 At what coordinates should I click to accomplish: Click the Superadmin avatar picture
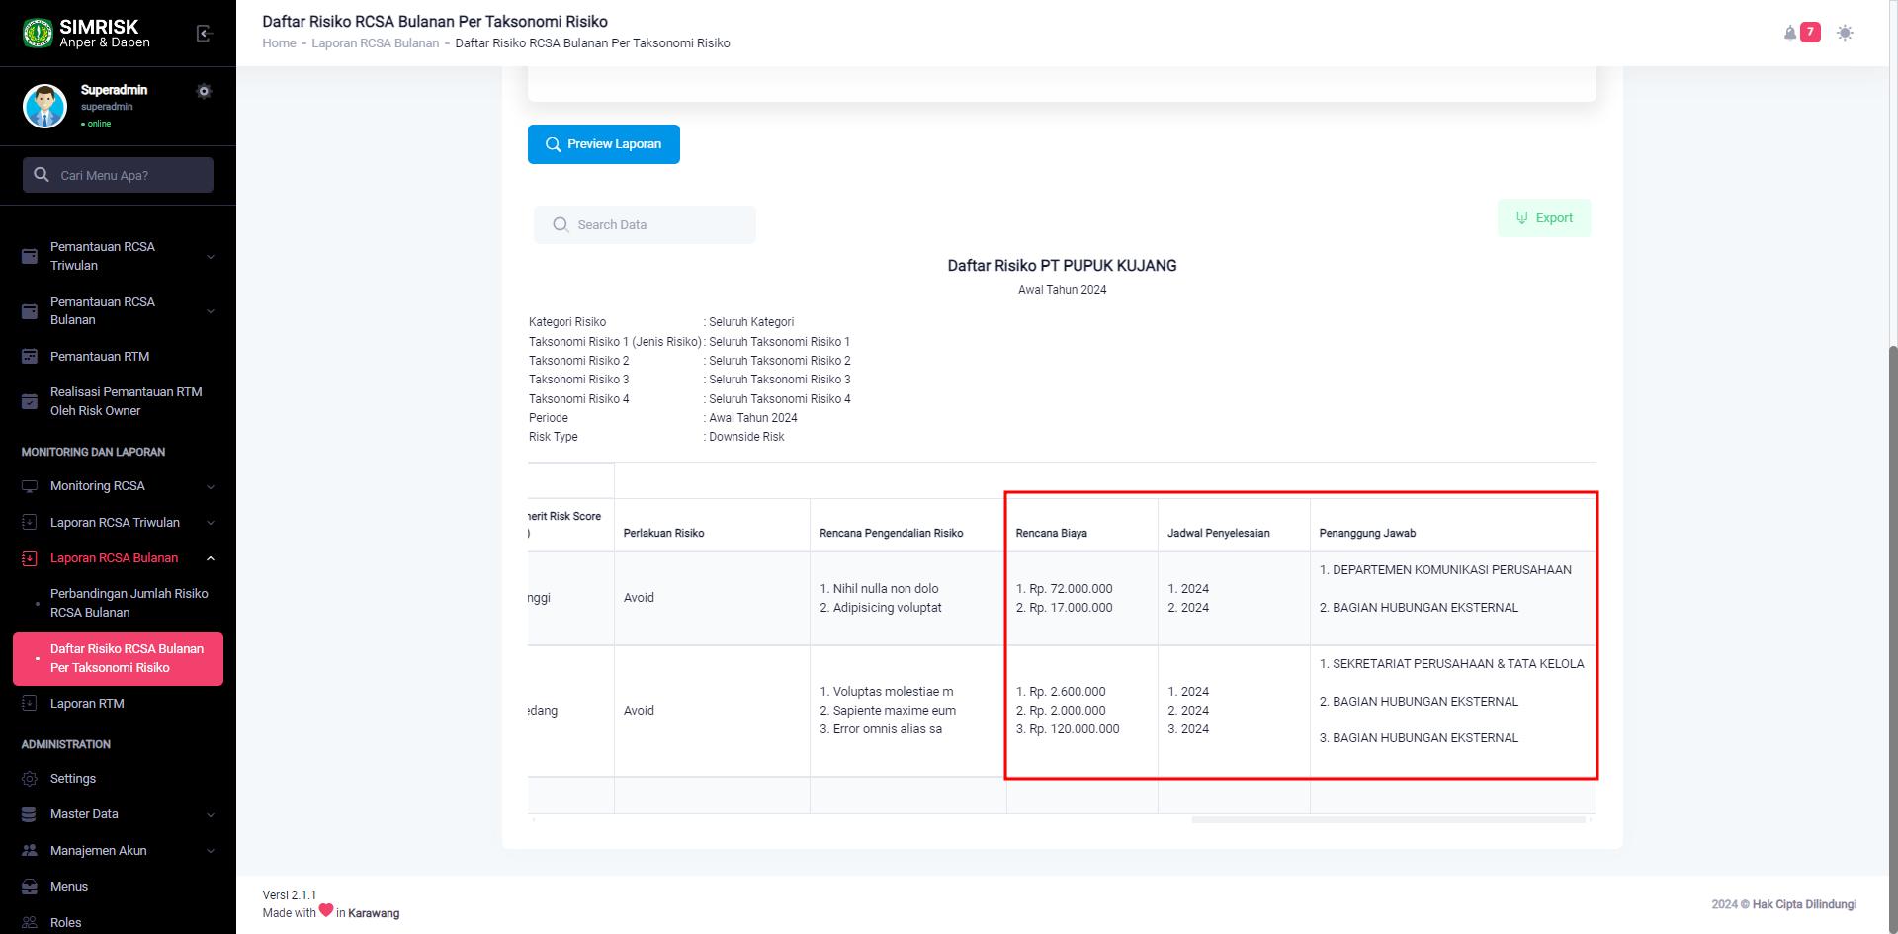tap(44, 106)
